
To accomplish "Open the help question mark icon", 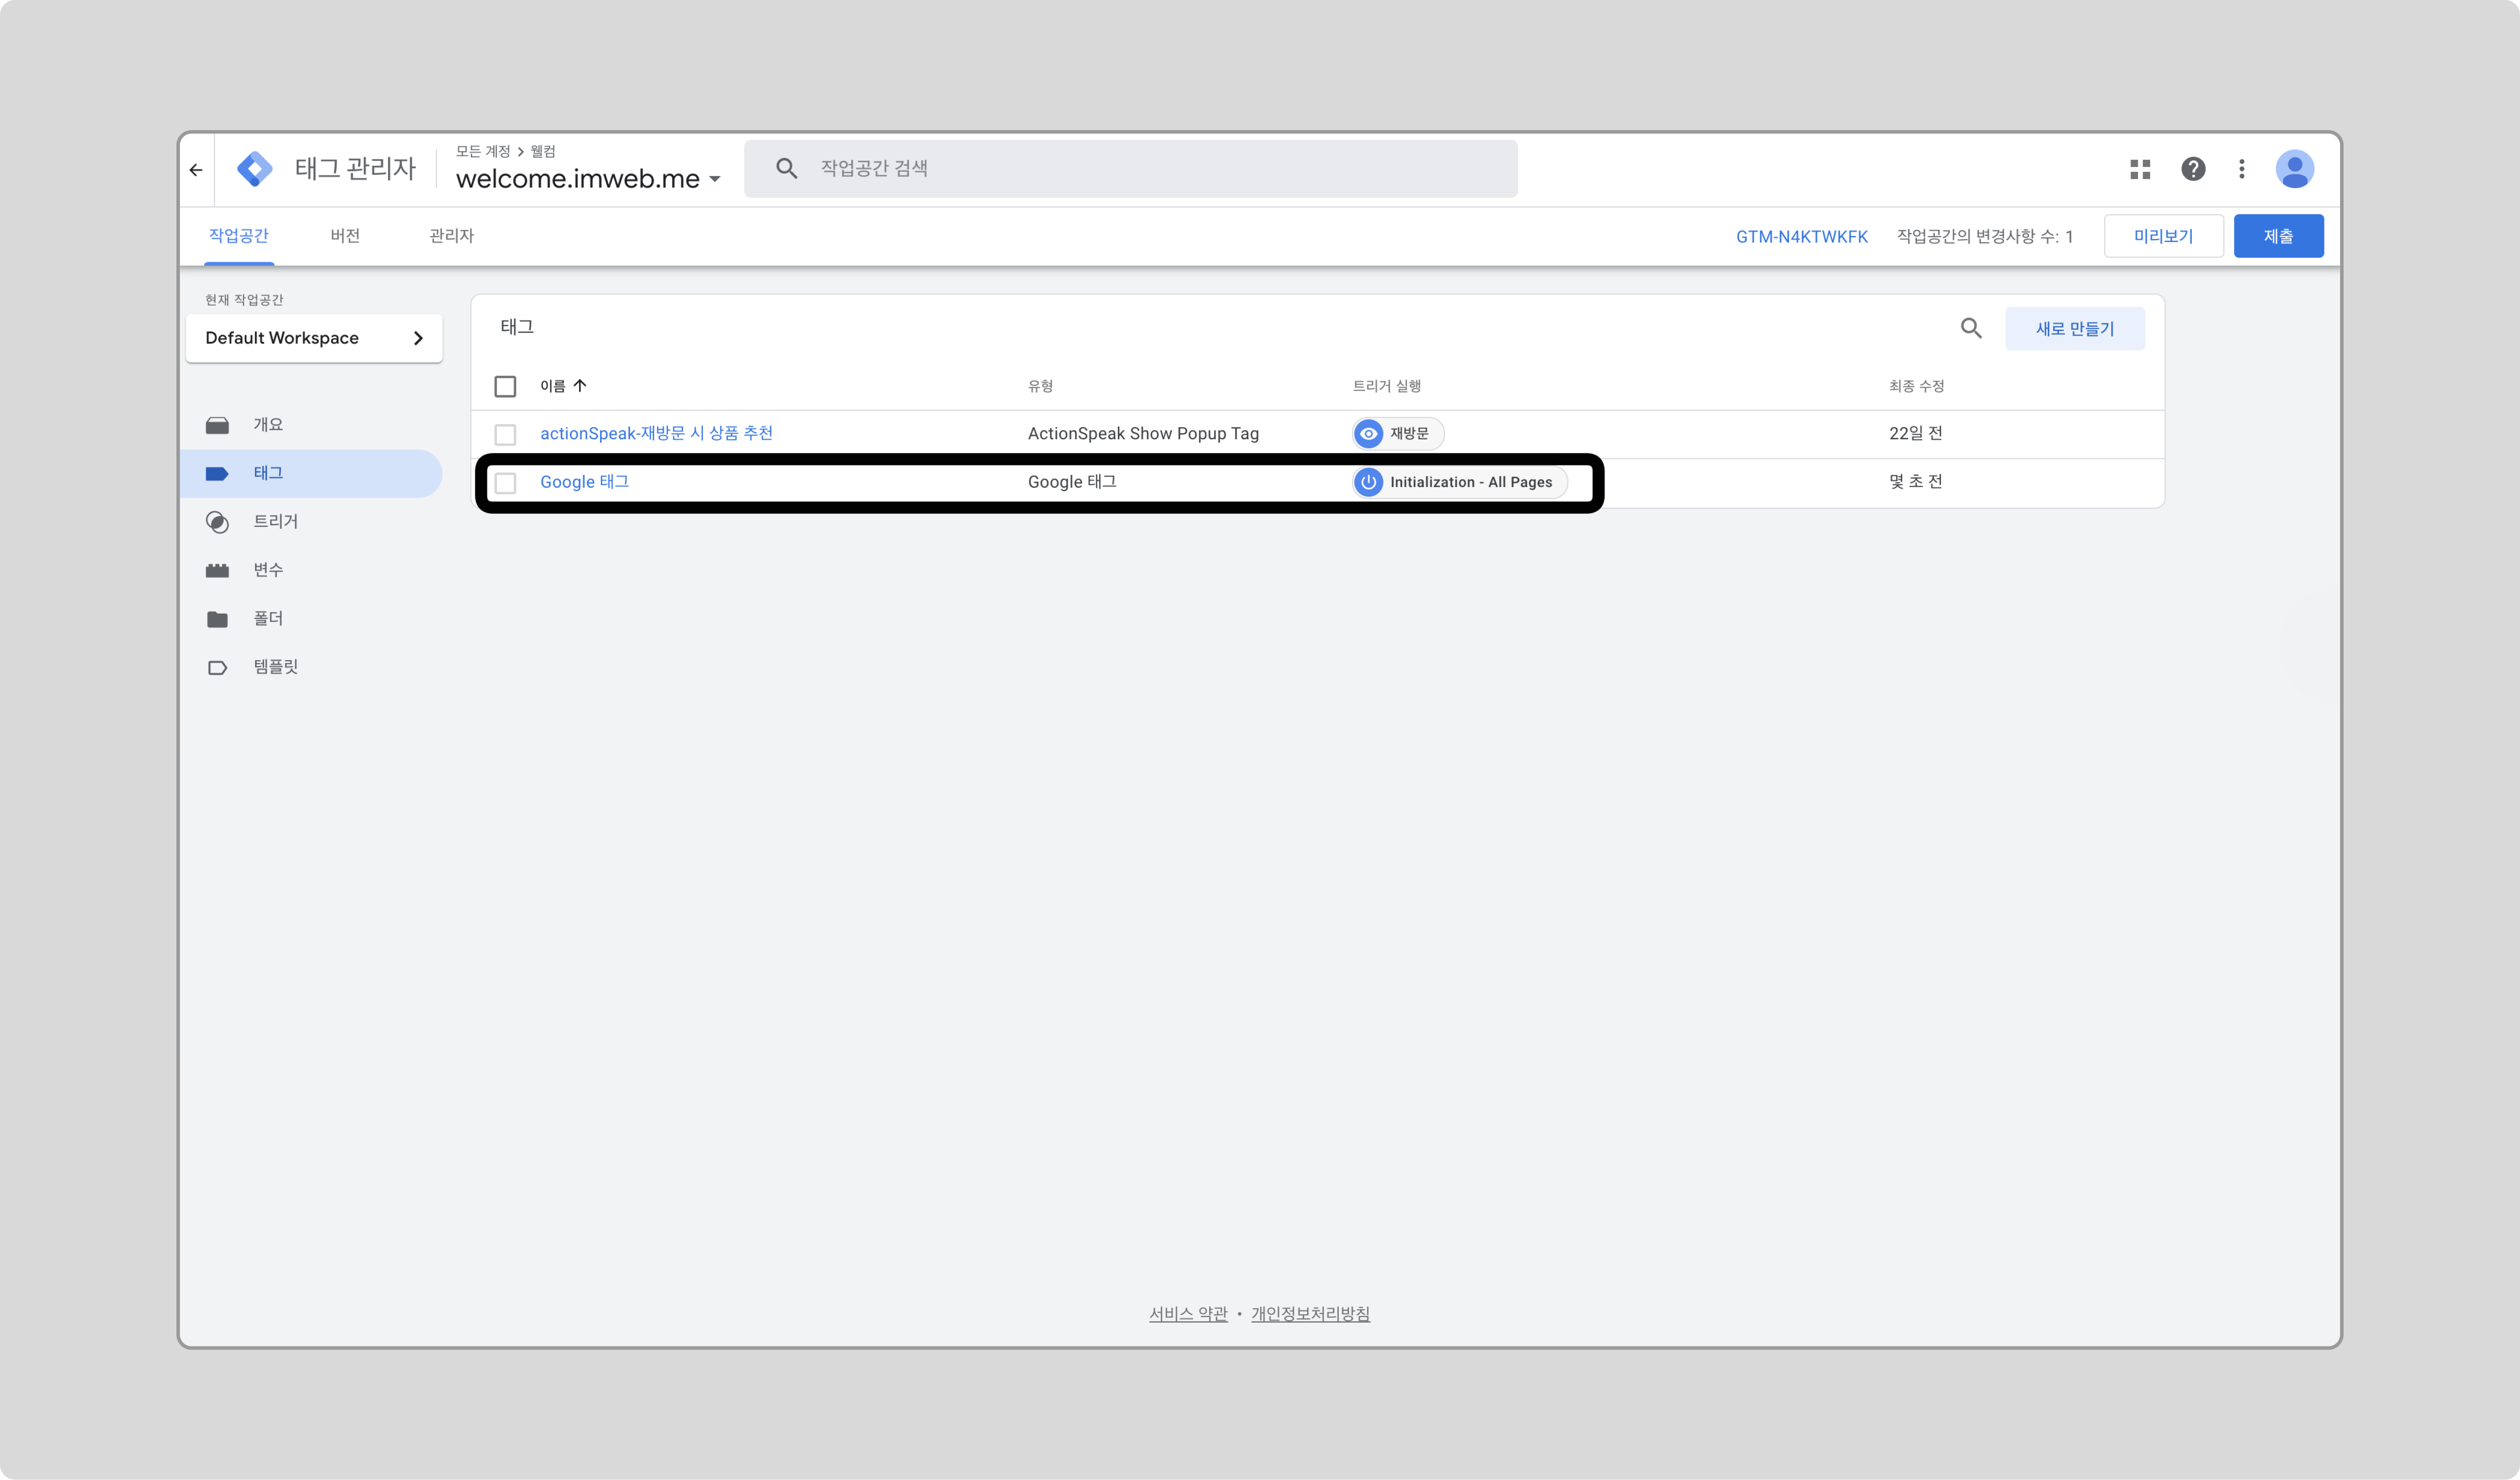I will click(2193, 169).
